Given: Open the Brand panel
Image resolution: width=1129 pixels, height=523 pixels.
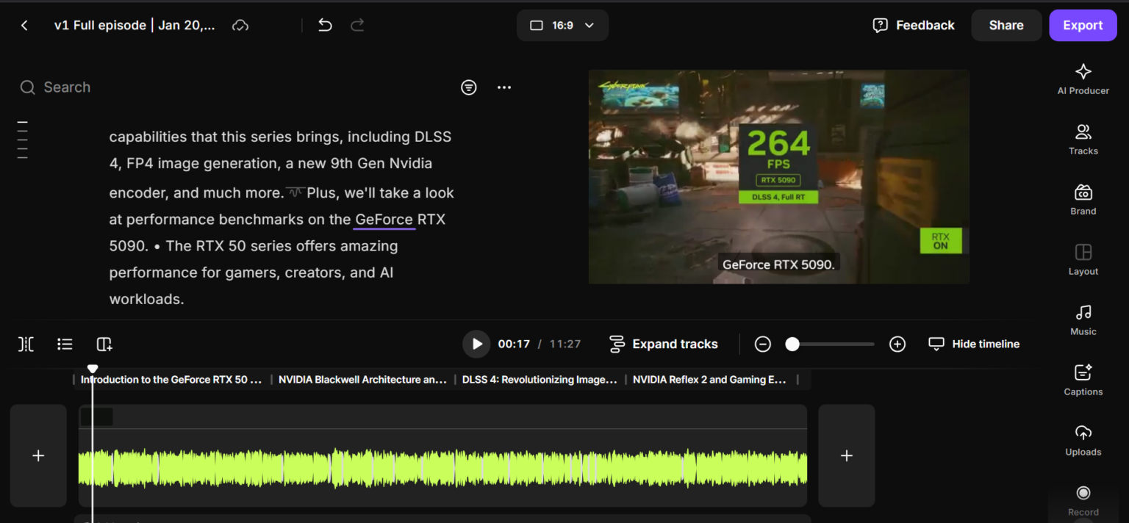Looking at the screenshot, I should [1083, 198].
